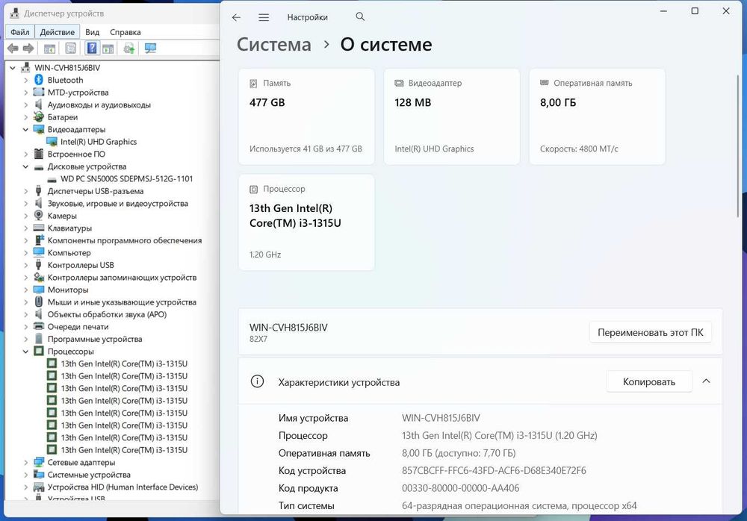The image size is (747, 521).
Task: Click the Monitors category icon
Action: [39, 290]
